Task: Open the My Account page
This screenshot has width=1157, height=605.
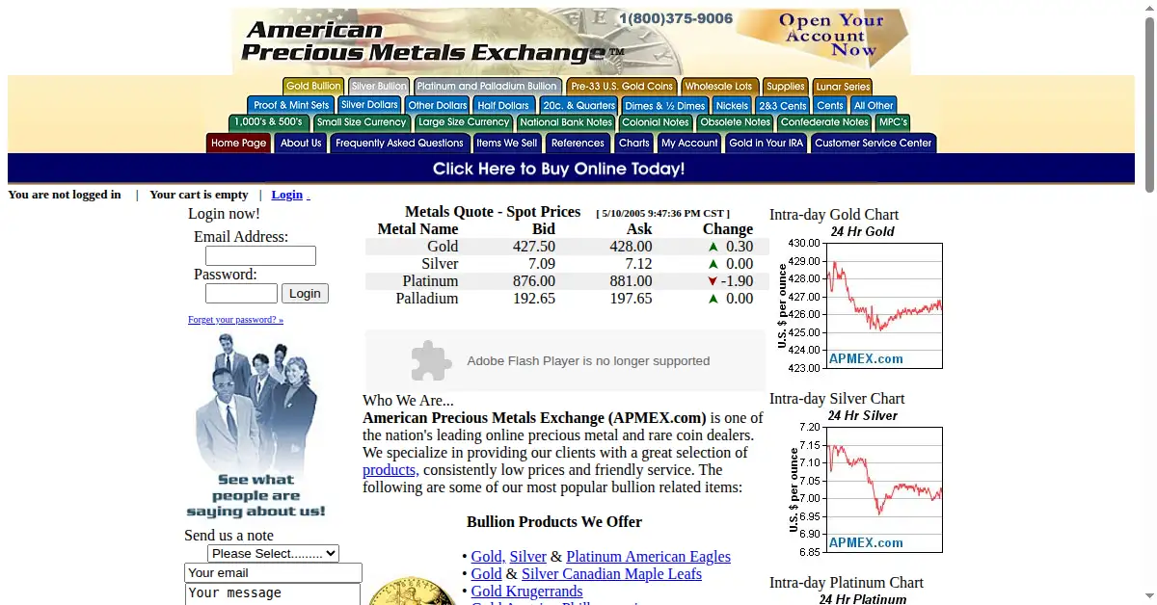Action: click(689, 143)
